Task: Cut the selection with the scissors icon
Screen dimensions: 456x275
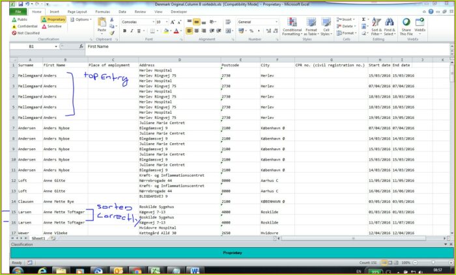Action: click(111, 20)
